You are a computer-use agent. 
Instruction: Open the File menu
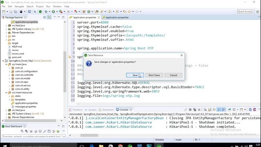point(3,7)
